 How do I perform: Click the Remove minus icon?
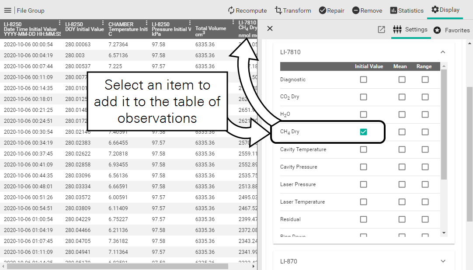pyautogui.click(x=356, y=10)
